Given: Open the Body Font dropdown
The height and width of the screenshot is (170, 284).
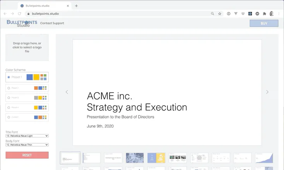Looking at the screenshot, I should pyautogui.click(x=27, y=144).
